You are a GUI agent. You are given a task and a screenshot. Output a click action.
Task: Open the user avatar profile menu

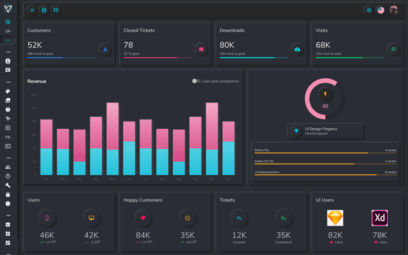click(394, 10)
